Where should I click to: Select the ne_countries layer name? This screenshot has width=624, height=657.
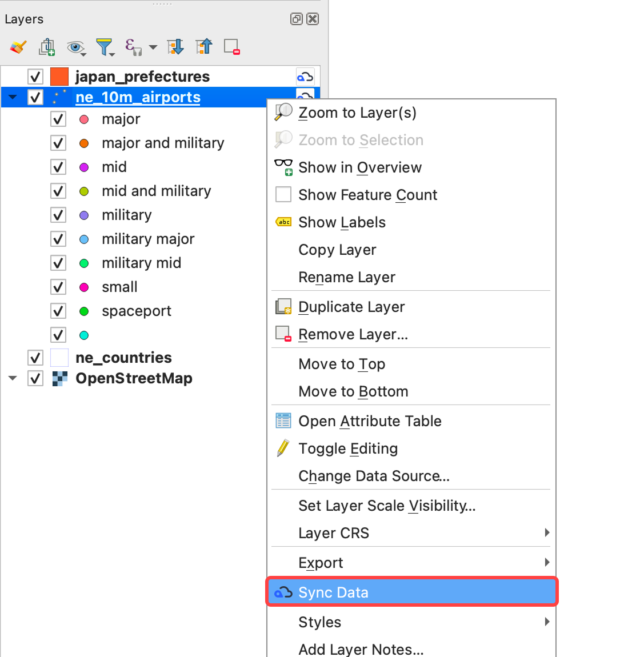click(x=123, y=358)
